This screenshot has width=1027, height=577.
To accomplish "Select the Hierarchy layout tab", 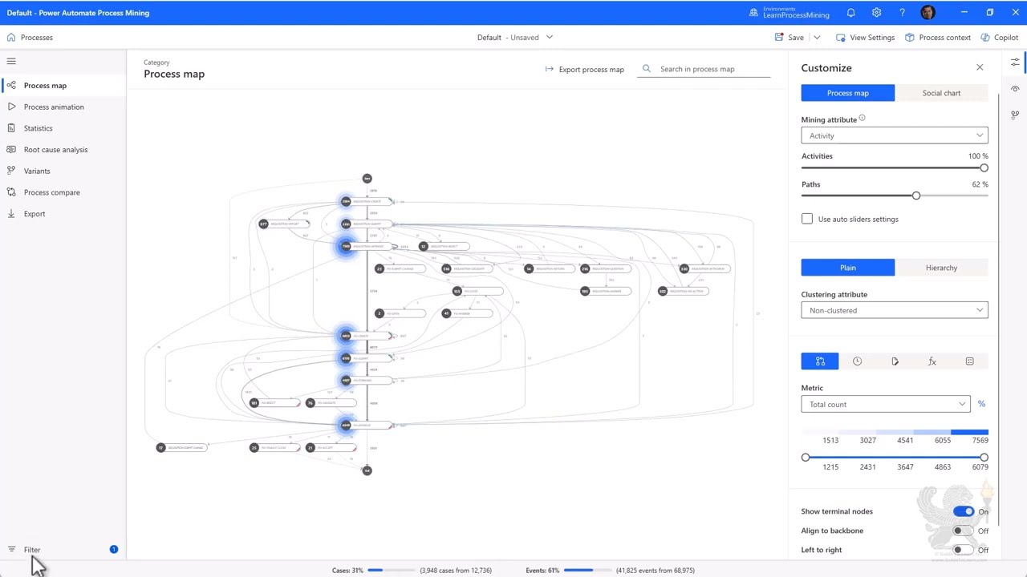I will [x=941, y=268].
